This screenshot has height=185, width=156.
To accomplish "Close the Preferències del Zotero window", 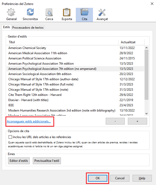I will 152,4.
